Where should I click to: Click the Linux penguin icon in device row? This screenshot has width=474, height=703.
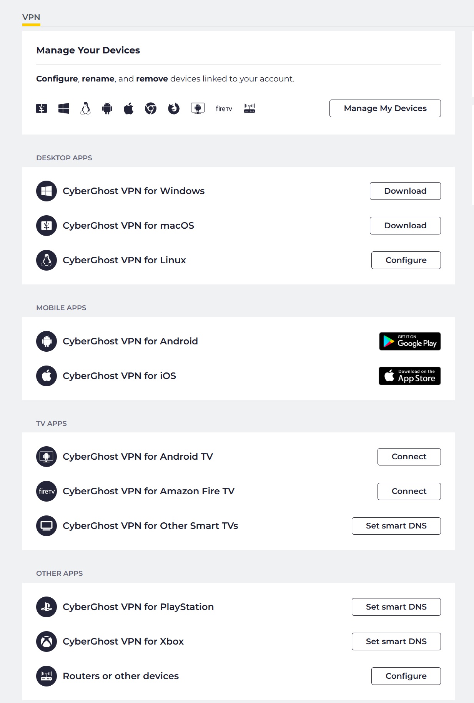coord(86,109)
